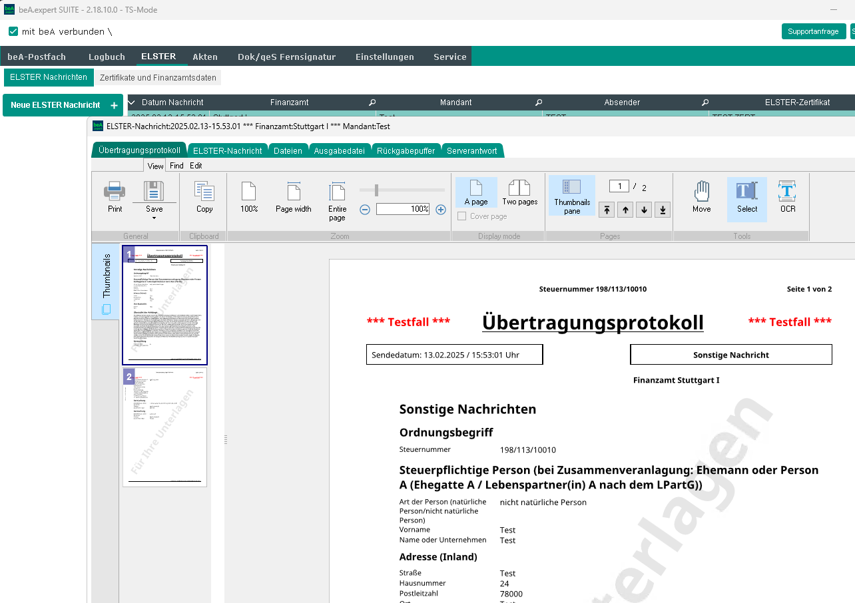Switch to the ELSTER-Nachricht tab
The width and height of the screenshot is (855, 603).
(228, 150)
